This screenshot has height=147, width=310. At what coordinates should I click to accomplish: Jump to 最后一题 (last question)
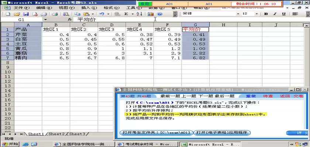(x=224, y=96)
